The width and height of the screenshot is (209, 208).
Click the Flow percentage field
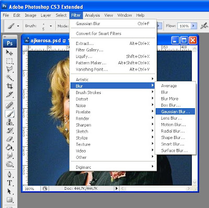point(184,26)
